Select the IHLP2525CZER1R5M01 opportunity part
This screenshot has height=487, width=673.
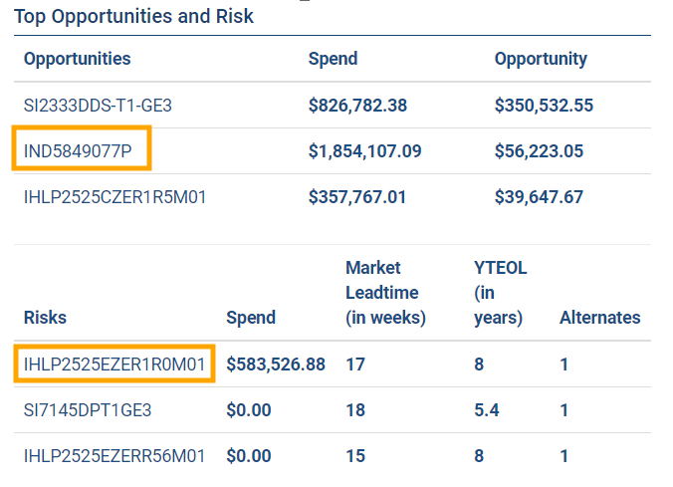coord(114,197)
